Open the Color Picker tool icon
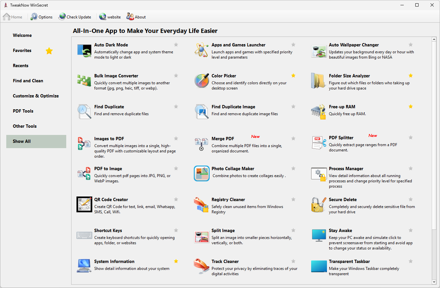This screenshot has width=440, height=288. (202, 81)
